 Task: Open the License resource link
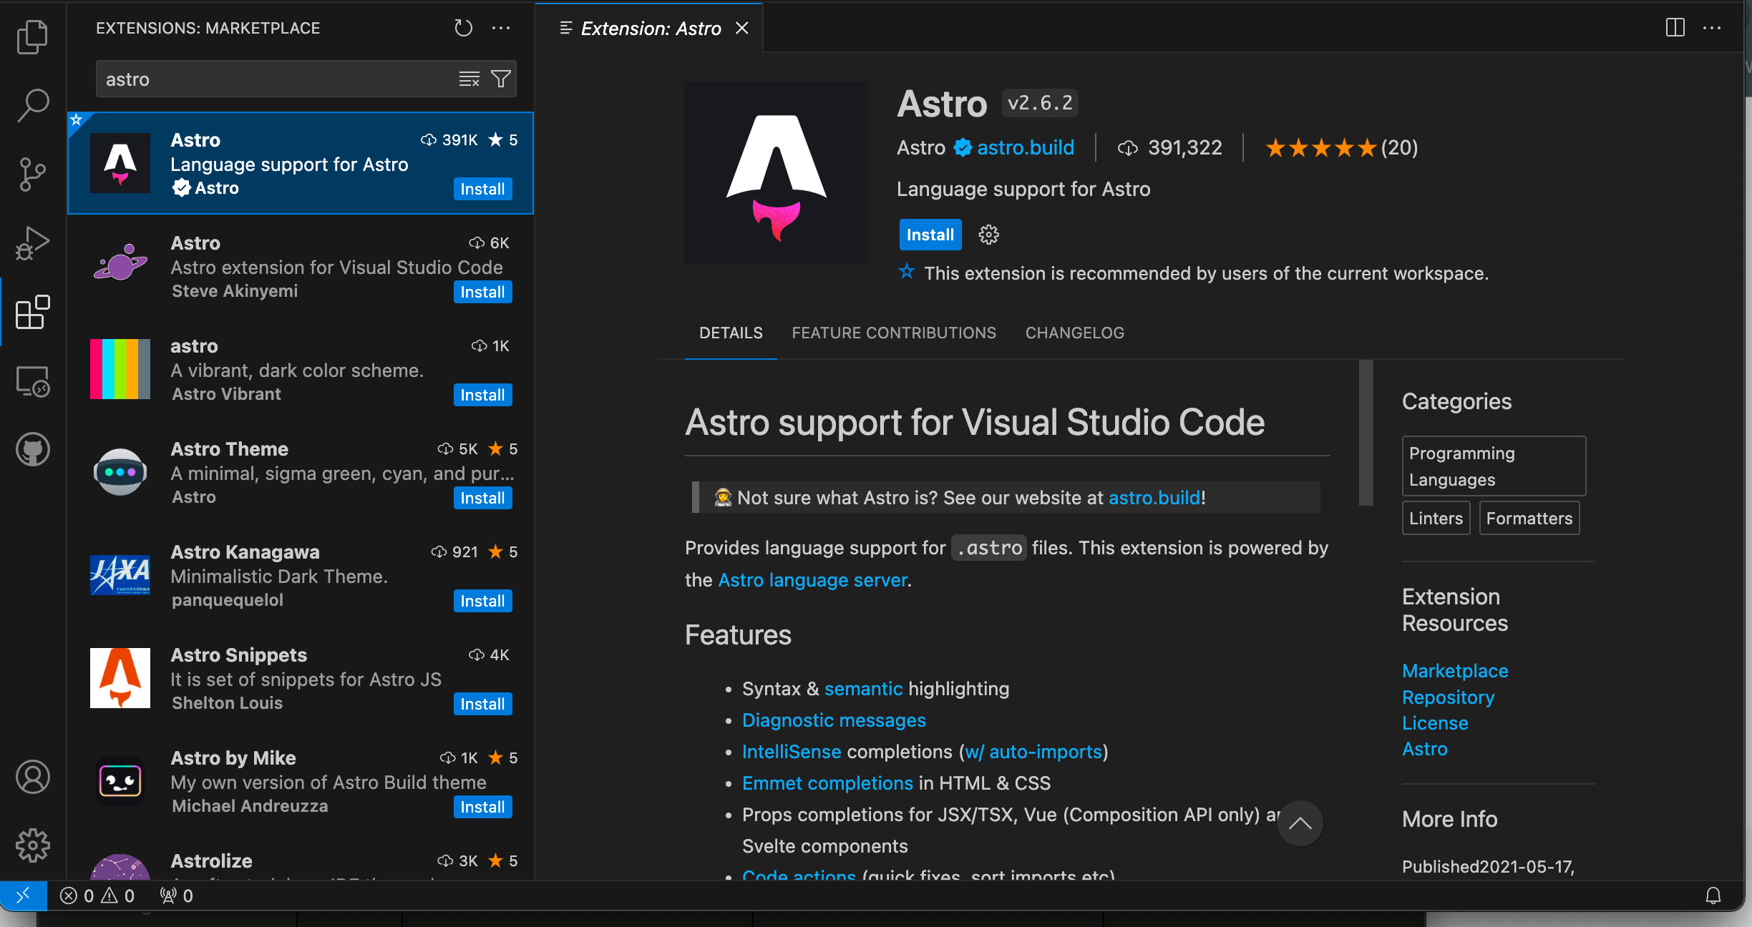(x=1435, y=723)
